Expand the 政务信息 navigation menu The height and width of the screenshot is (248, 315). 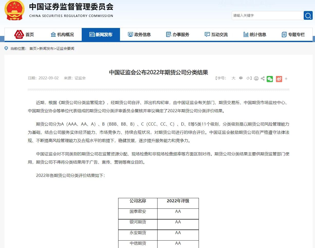(x=139, y=34)
